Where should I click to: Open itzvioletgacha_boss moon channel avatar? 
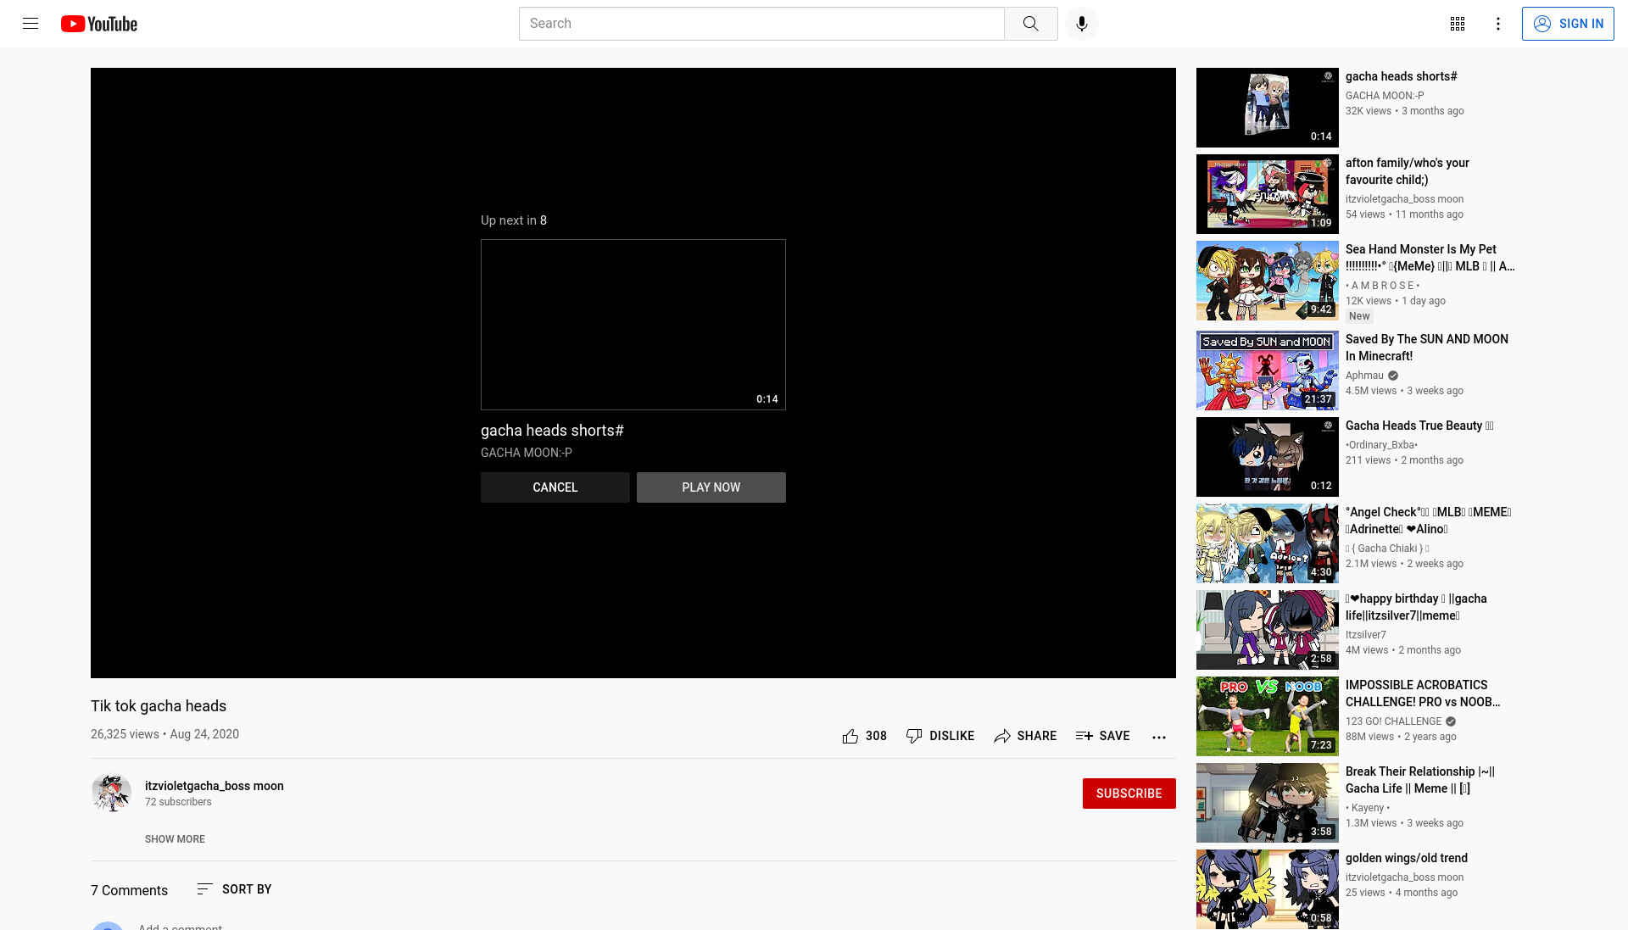coord(111,794)
